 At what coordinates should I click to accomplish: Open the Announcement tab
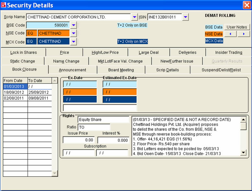[73, 70]
